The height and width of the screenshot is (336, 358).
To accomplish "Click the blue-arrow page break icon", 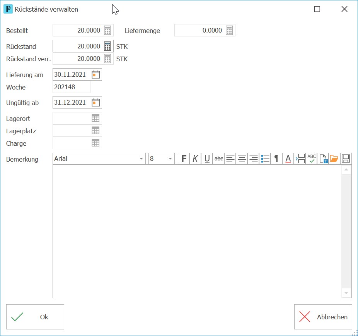I will (300, 159).
